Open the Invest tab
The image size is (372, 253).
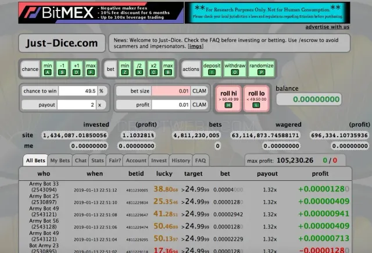159,161
